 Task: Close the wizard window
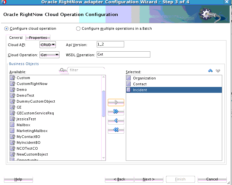[x=227, y=2]
